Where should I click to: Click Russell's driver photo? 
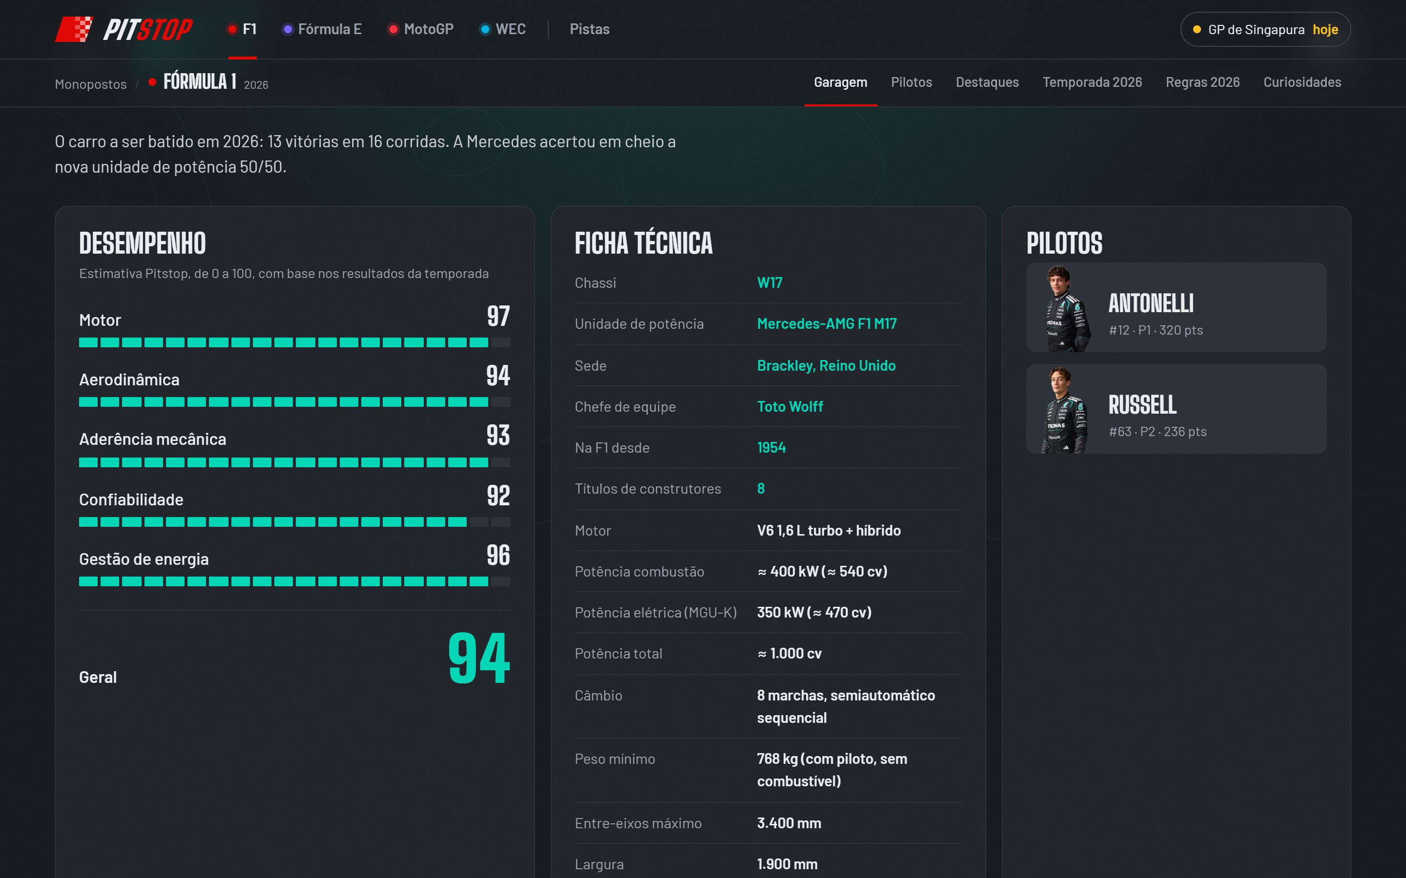[x=1064, y=410]
